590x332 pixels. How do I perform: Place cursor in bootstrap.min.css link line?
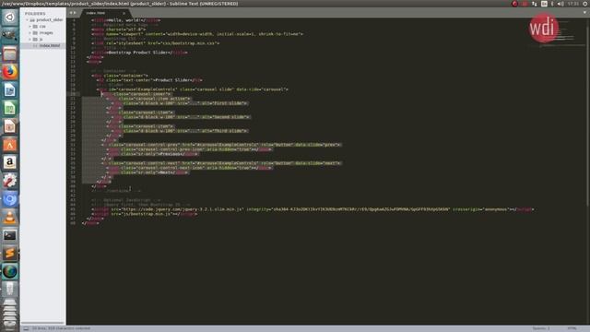(156, 43)
